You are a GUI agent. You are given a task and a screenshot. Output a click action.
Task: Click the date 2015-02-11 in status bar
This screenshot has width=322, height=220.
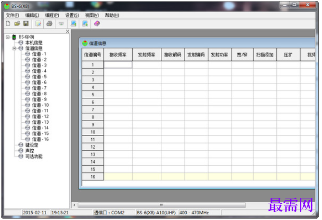click(x=35, y=213)
